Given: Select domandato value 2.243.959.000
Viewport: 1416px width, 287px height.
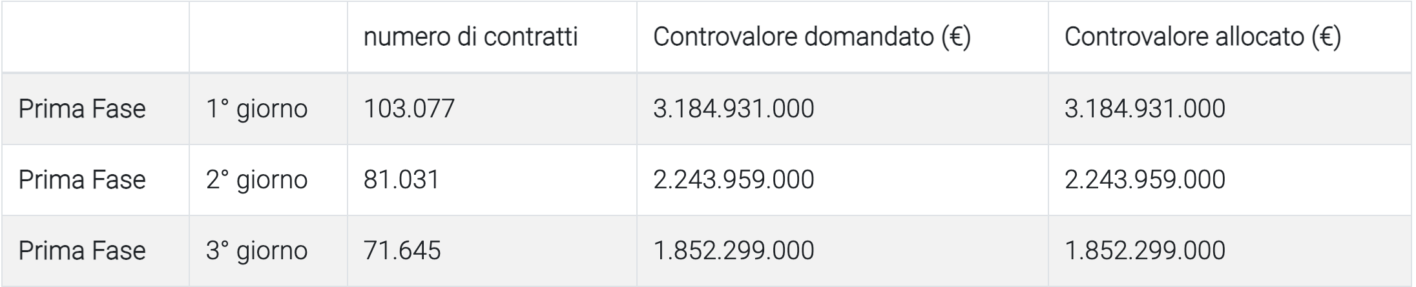Looking at the screenshot, I should [734, 179].
